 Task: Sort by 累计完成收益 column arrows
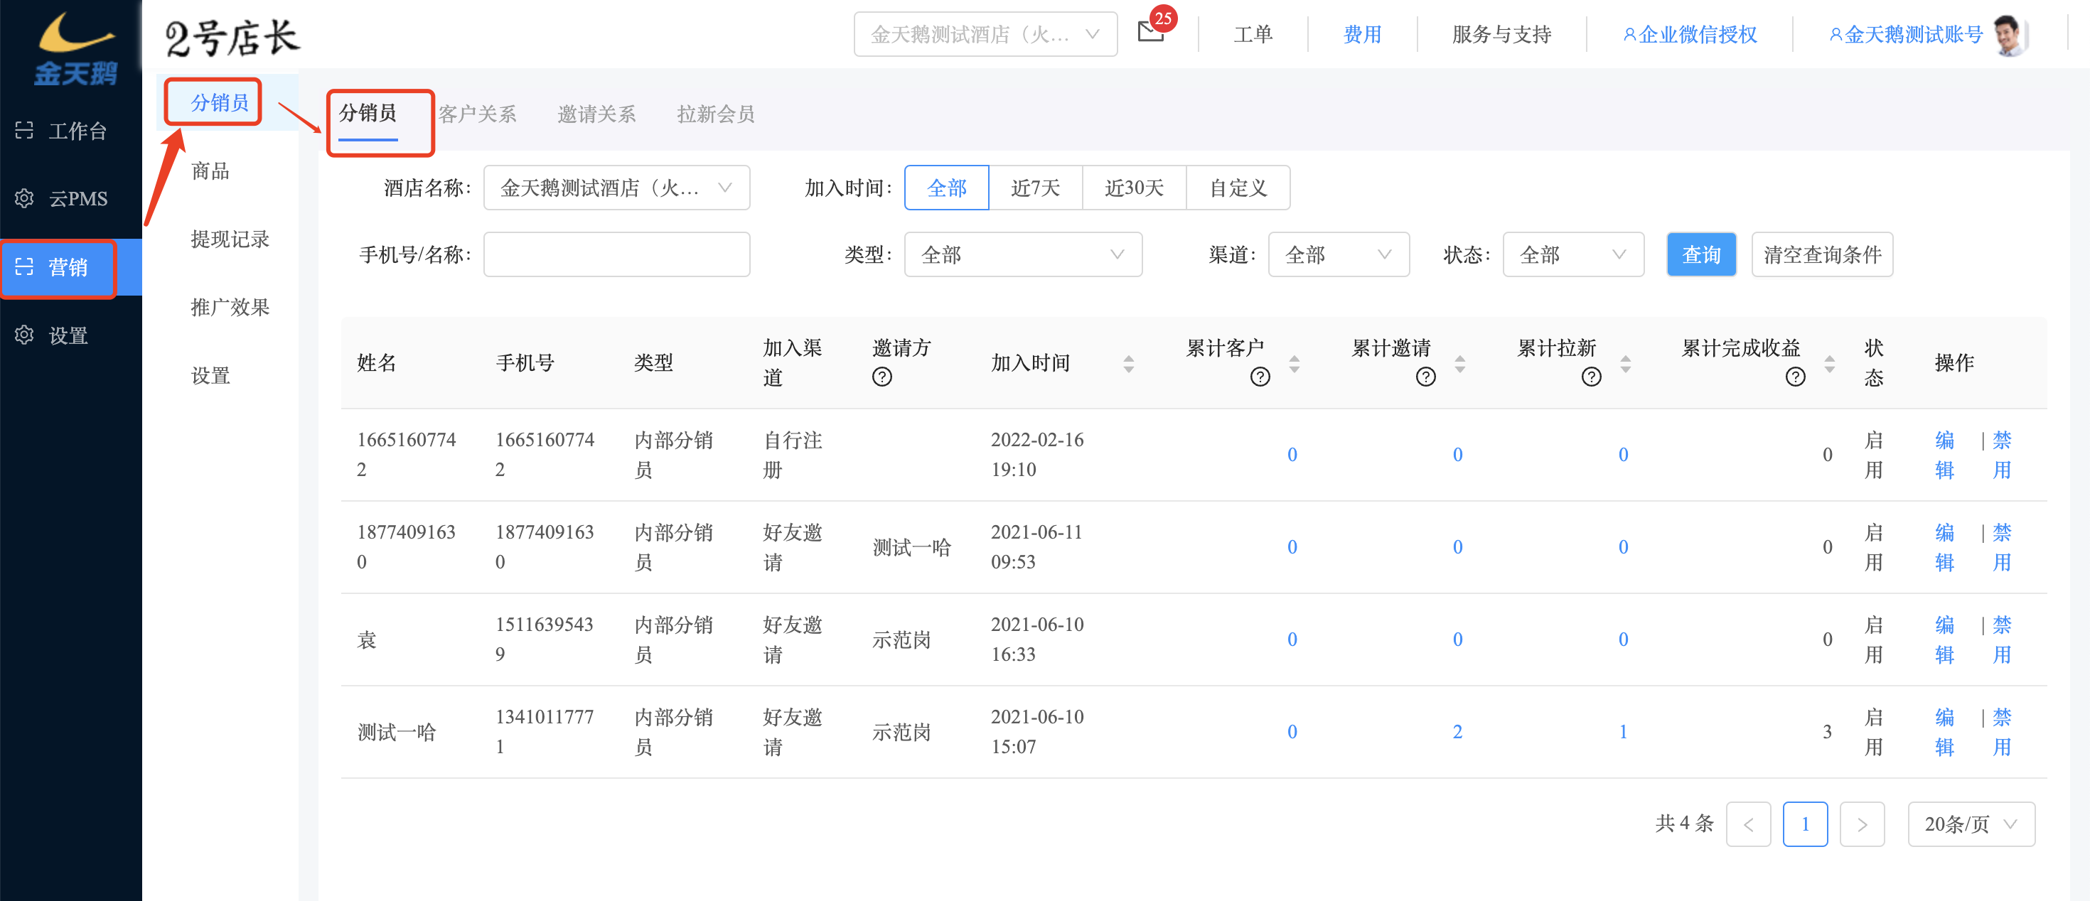click(1830, 363)
